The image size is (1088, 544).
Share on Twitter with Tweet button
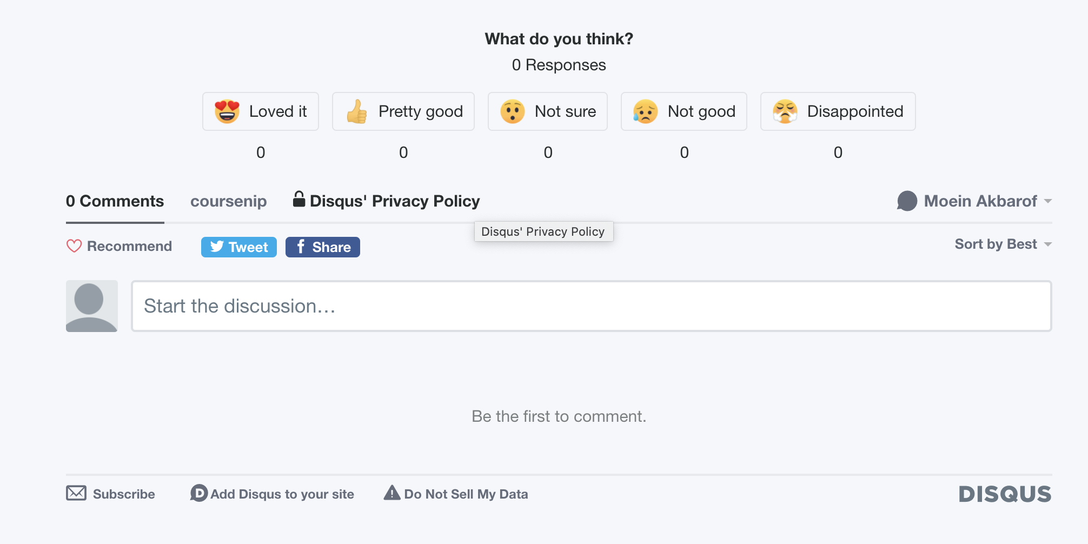coord(239,247)
